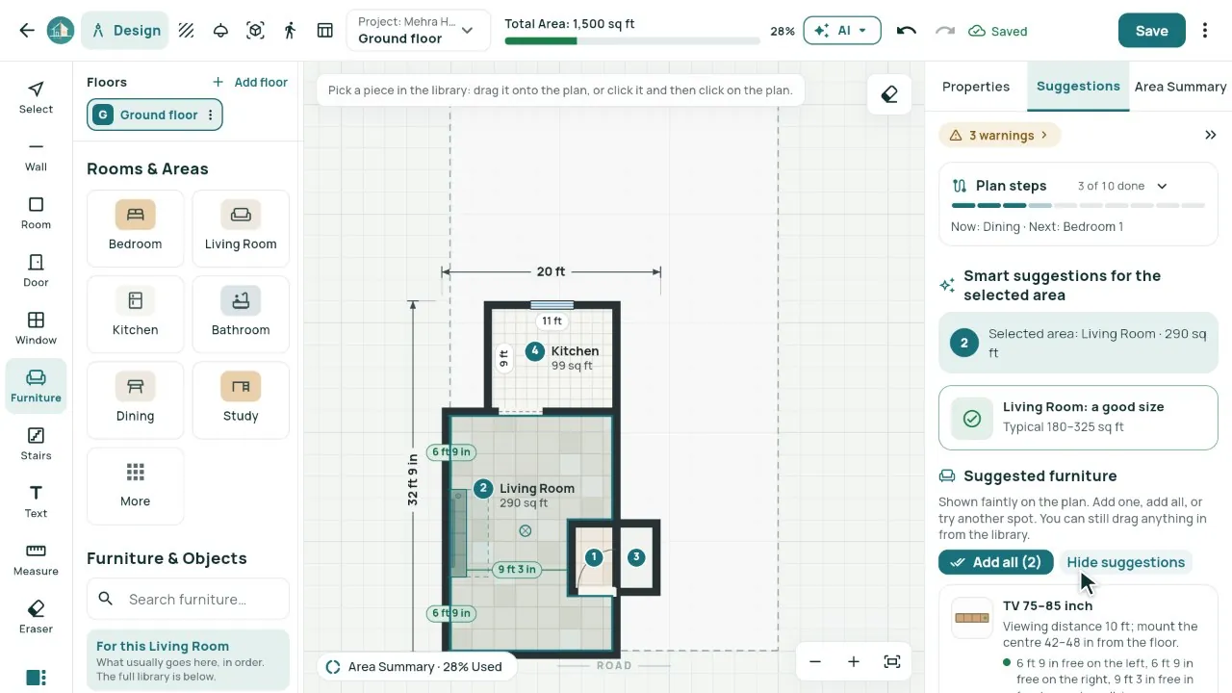
Task: Choose the Window tool
Action: (x=36, y=328)
